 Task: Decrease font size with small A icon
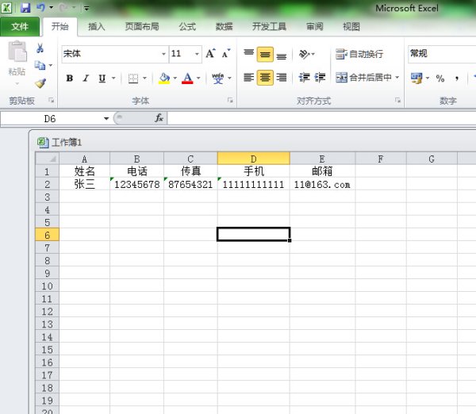[x=226, y=54]
